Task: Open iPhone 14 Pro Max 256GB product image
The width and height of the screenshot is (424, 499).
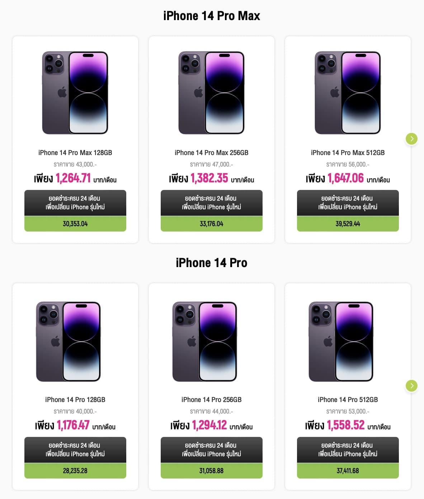Action: click(211, 93)
